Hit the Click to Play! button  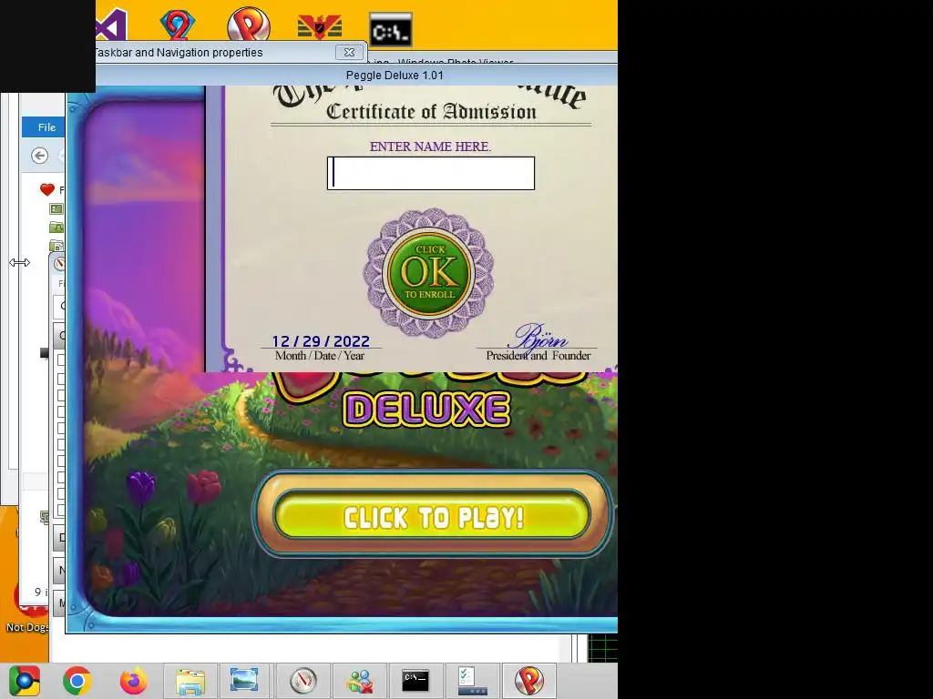[432, 515]
